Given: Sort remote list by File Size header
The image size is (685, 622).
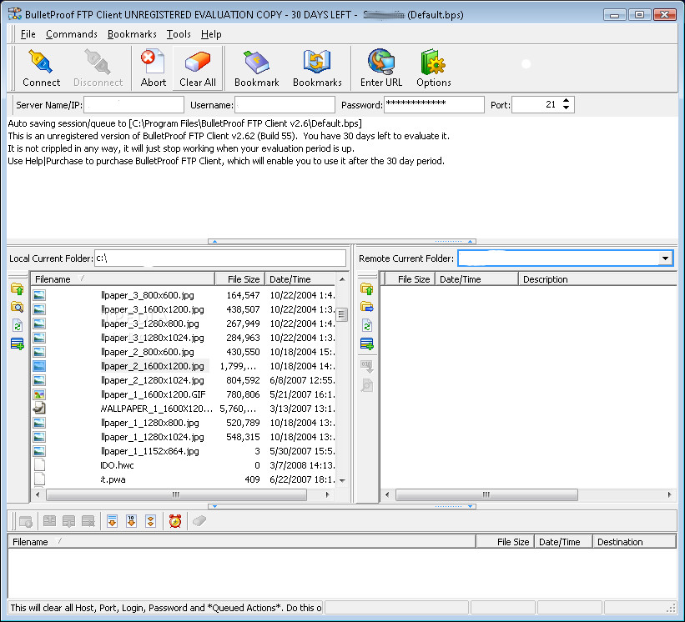Looking at the screenshot, I should [x=410, y=279].
